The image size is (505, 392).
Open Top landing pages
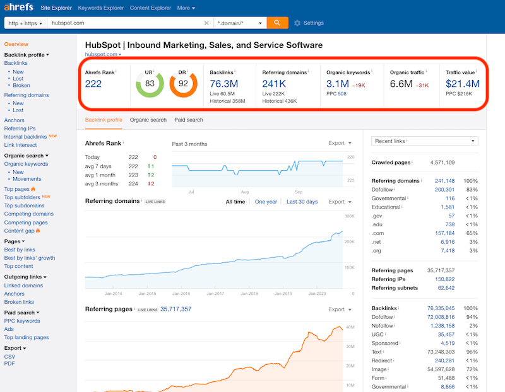[x=27, y=337]
